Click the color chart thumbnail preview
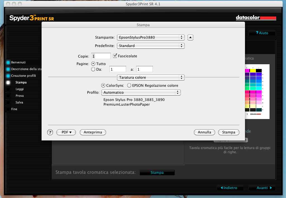The image size is (286, 198). pos(253,91)
